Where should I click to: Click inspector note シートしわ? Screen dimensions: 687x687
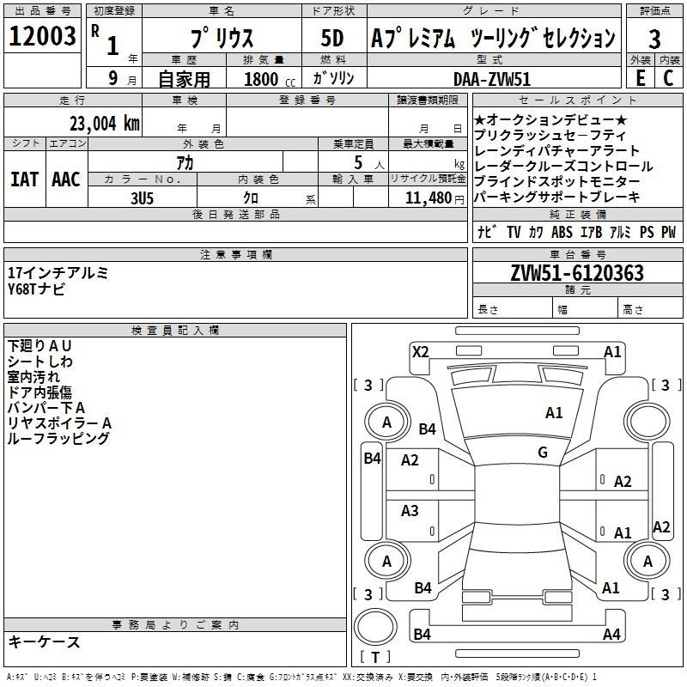pyautogui.click(x=40, y=362)
